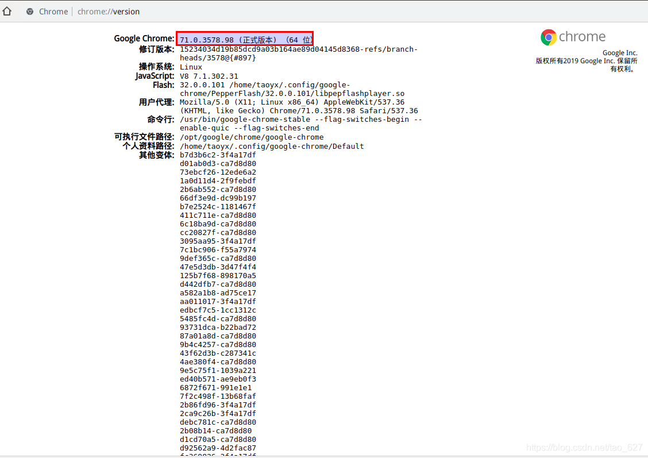The width and height of the screenshot is (648, 458).
Task: Click the variation aa011017-3f4a17df
Action: (x=218, y=302)
